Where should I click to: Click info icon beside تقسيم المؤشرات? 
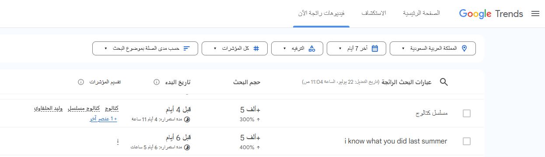80,82
